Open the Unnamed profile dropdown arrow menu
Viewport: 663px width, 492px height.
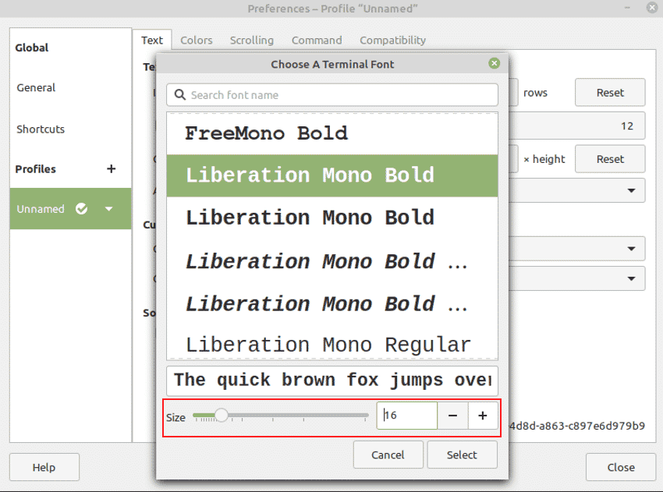108,209
